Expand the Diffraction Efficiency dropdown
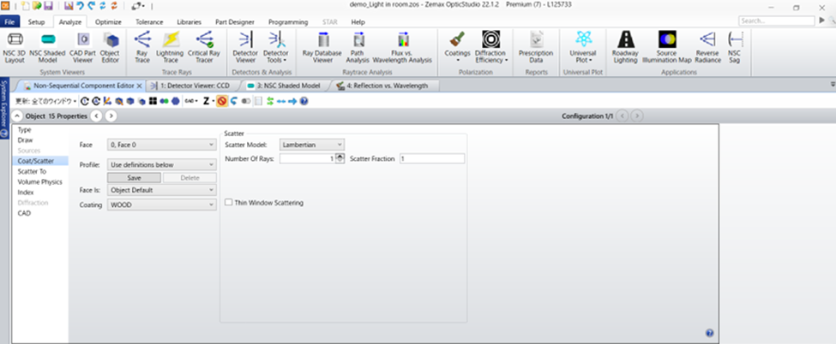The width and height of the screenshot is (836, 344). click(491, 47)
